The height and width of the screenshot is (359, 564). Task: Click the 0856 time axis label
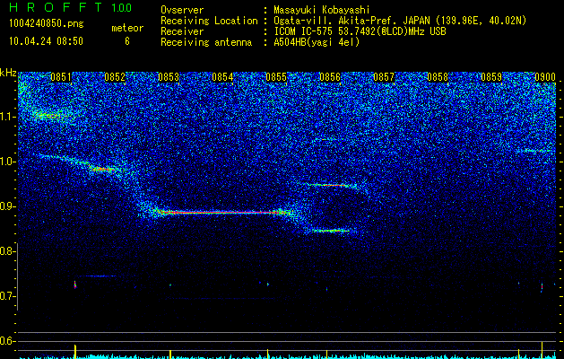coord(330,77)
